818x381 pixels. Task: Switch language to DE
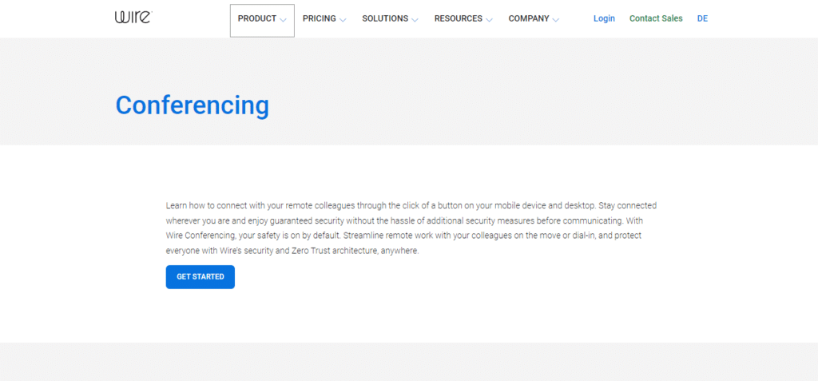[702, 18]
